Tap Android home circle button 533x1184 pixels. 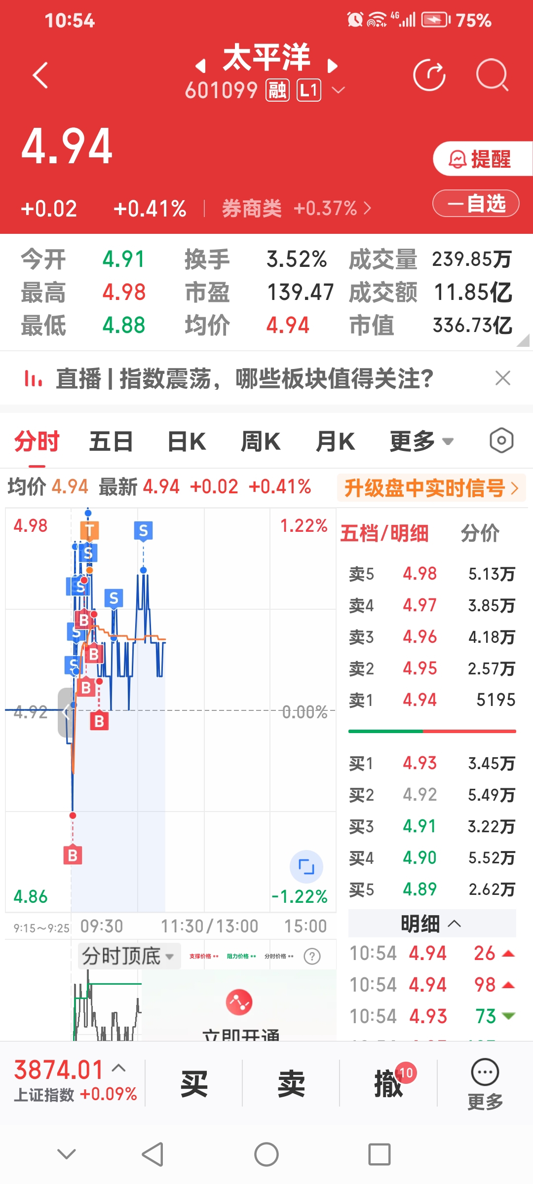(x=266, y=1154)
